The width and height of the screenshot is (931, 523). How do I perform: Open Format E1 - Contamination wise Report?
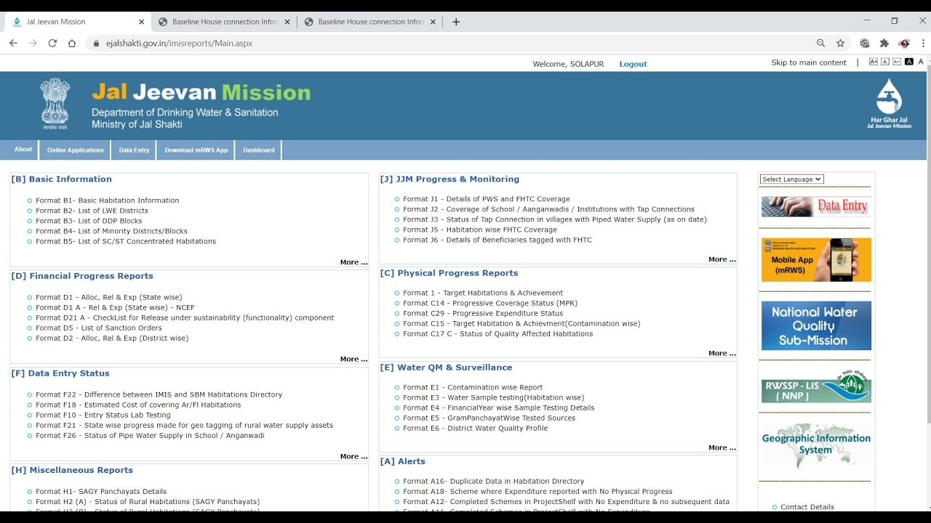click(473, 387)
